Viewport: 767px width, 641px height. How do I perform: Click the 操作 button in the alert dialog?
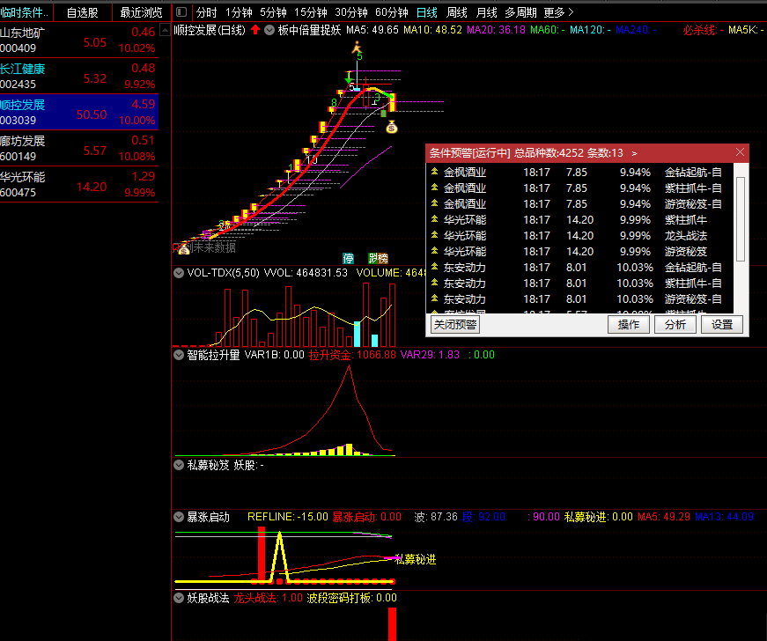[x=629, y=325]
